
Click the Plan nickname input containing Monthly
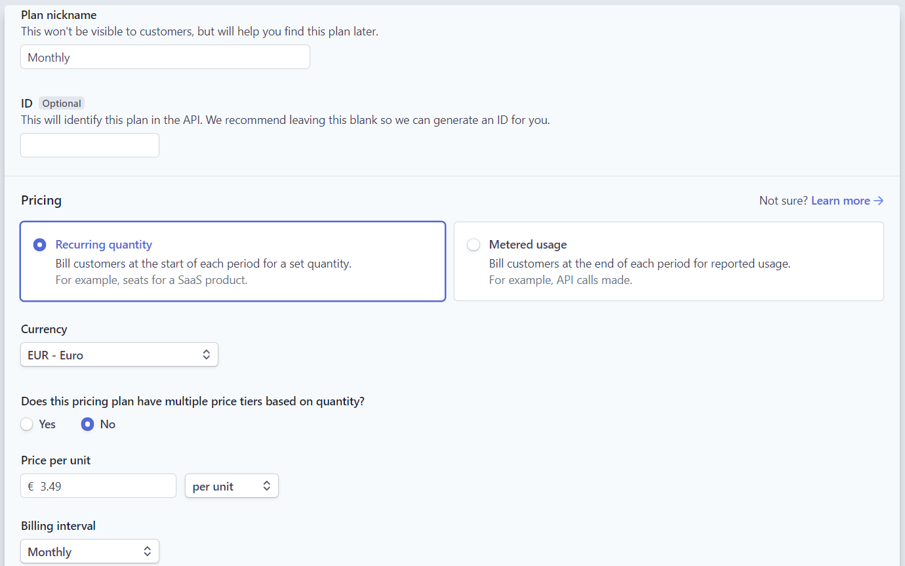click(x=165, y=56)
